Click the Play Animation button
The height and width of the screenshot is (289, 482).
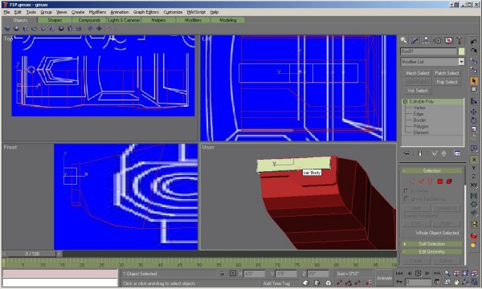(418, 273)
